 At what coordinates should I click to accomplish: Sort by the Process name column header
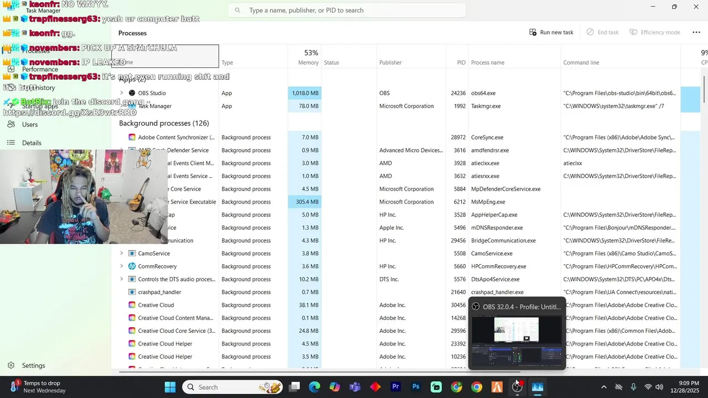click(x=514, y=57)
